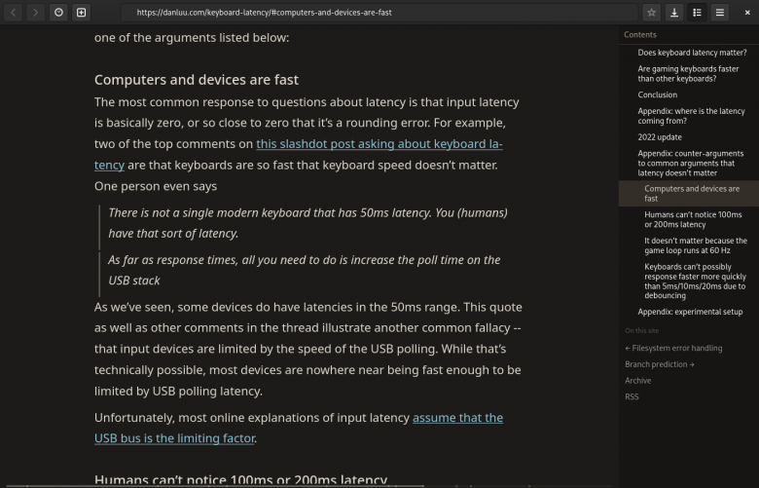Viewport: 759px width, 488px height.
Task: Jump to 'Are gaming keyboards faster' section
Action: 688,74
